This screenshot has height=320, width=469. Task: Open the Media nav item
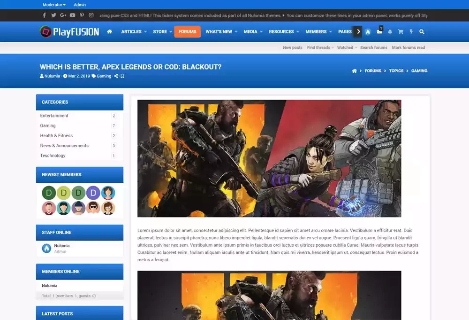[250, 31]
